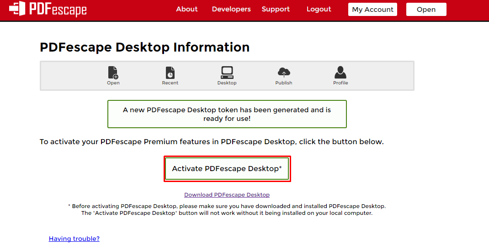Follow the Download PDFescape Desktop link

point(227,195)
